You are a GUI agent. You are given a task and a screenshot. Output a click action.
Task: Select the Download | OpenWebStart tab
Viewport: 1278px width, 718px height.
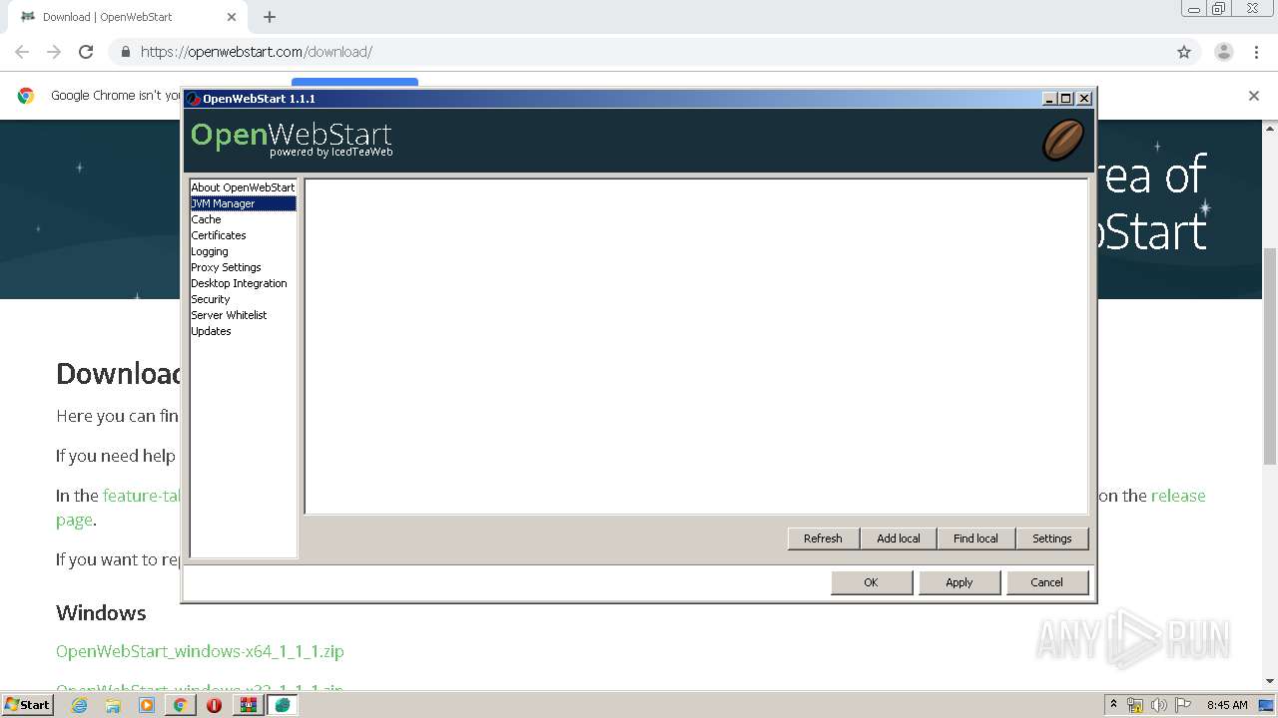(x=128, y=17)
